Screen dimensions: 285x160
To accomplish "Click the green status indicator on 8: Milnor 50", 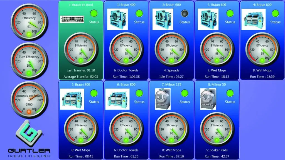I will (230, 93).
